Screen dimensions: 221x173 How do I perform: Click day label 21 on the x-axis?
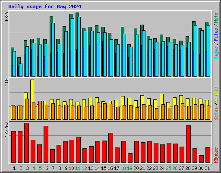pyautogui.click(x=142, y=168)
